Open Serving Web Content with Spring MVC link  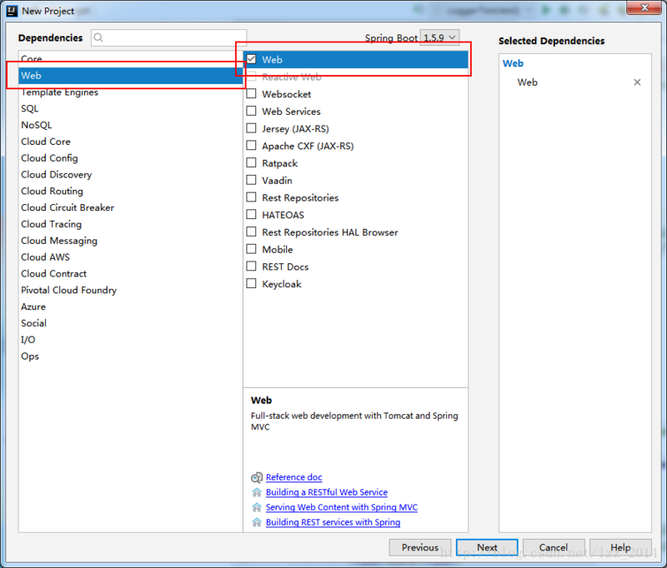pos(342,507)
